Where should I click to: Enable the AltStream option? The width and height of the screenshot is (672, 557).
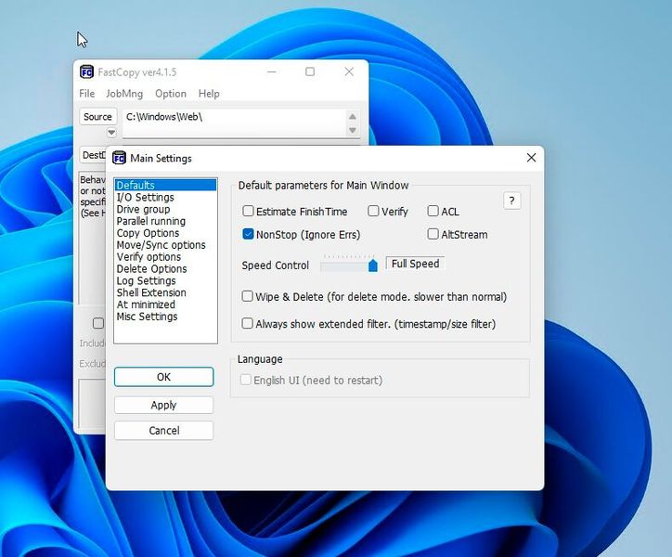[433, 235]
